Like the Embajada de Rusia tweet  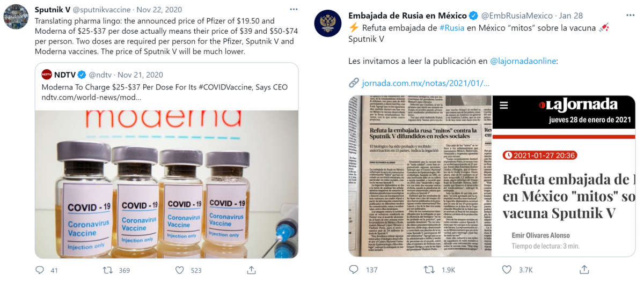508,269
